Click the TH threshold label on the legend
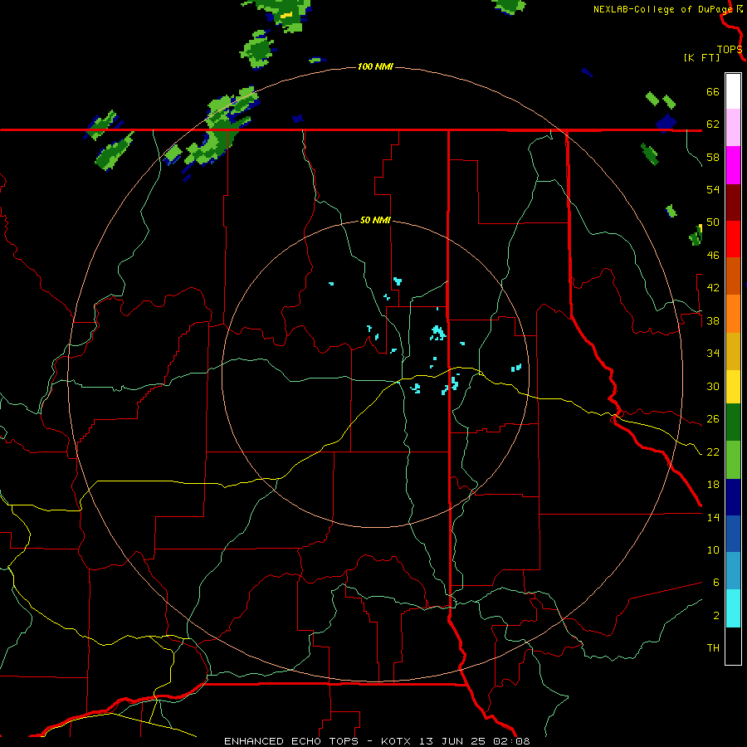Screen dimensions: 747x747 (x=713, y=648)
